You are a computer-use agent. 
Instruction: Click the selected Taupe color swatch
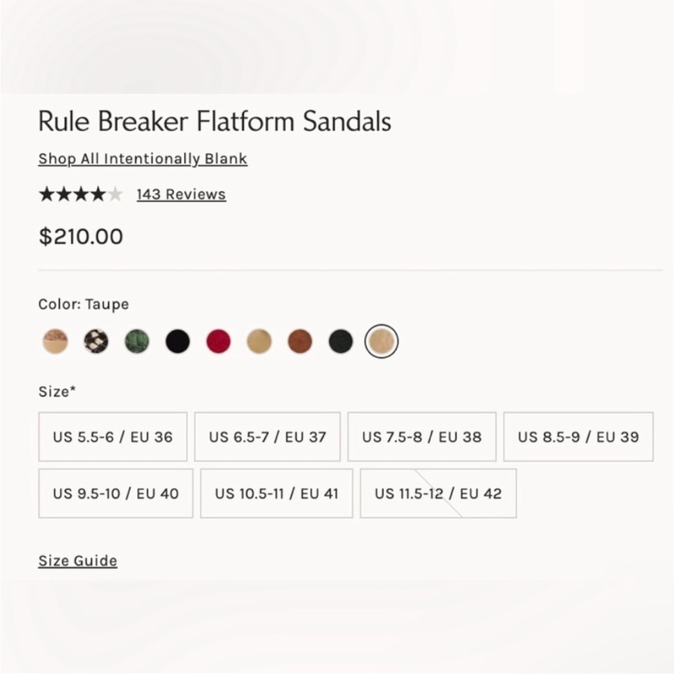click(381, 341)
